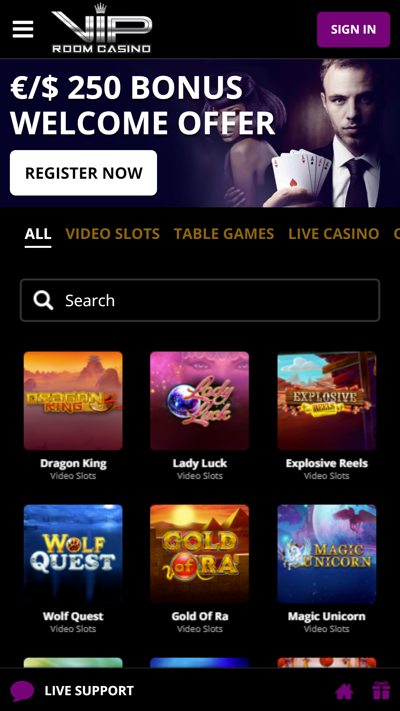Open the Wolf Quest game thumbnail
This screenshot has height=711, width=400.
coord(73,554)
